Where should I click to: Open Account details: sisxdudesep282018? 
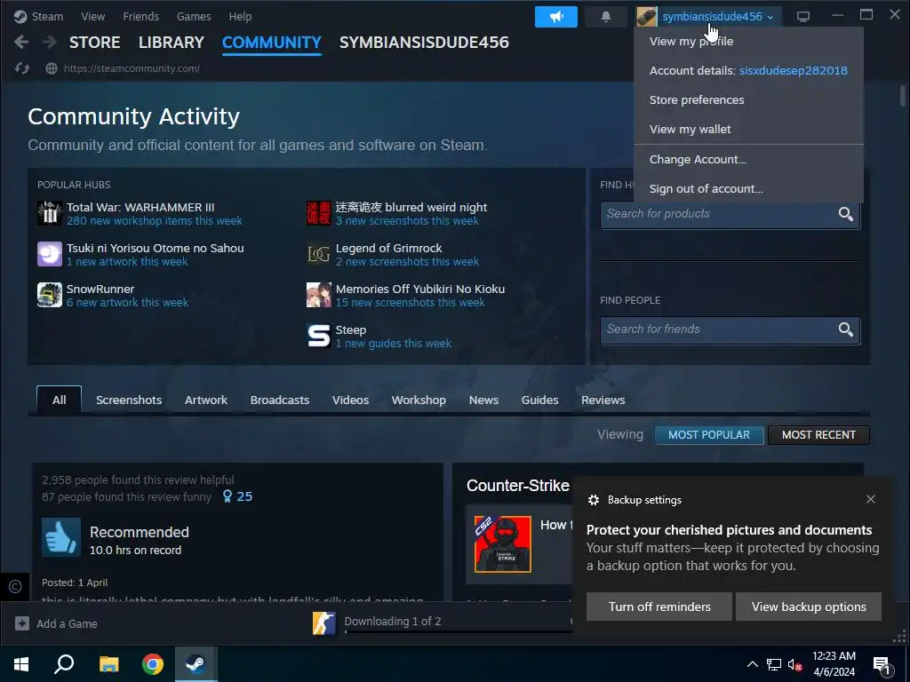(748, 71)
